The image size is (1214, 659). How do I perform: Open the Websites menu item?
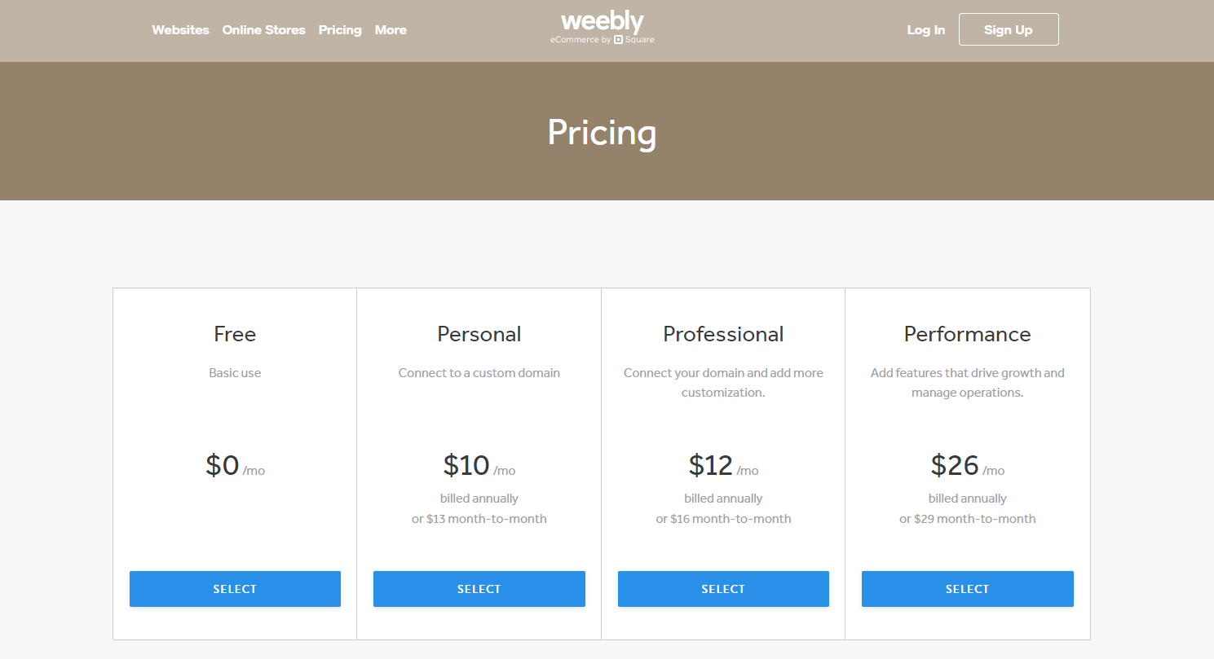click(x=180, y=30)
